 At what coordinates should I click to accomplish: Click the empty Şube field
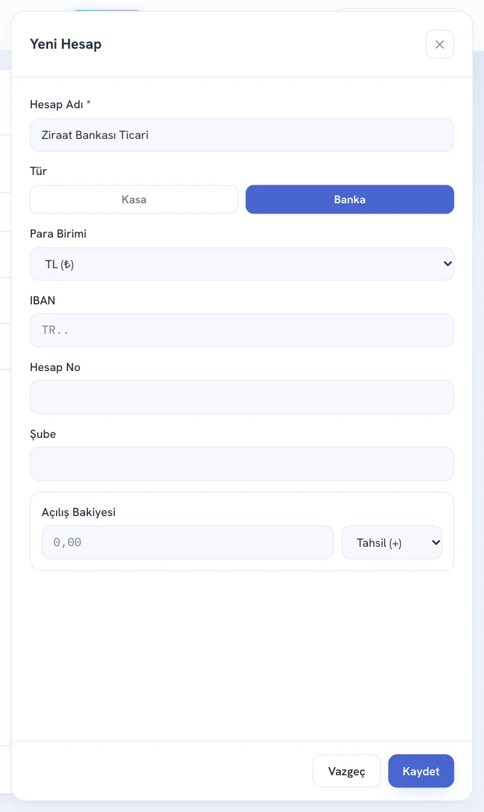[242, 463]
